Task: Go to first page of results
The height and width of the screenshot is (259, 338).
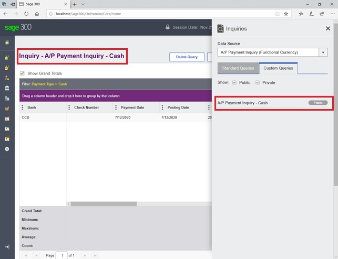Action: coord(26,255)
